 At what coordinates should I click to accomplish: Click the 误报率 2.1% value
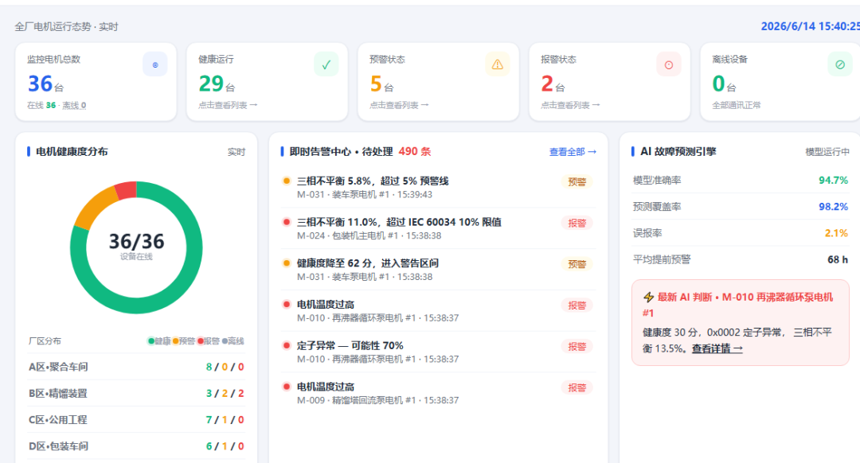[x=836, y=233]
